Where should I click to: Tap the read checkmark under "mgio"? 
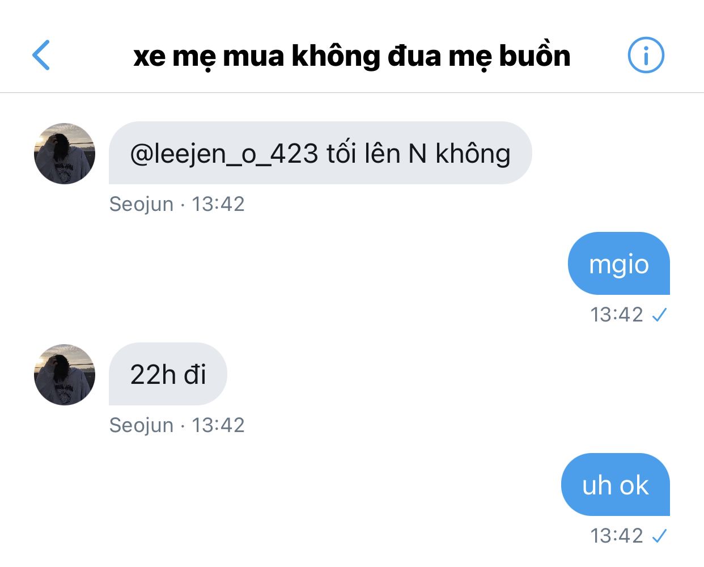point(659,315)
